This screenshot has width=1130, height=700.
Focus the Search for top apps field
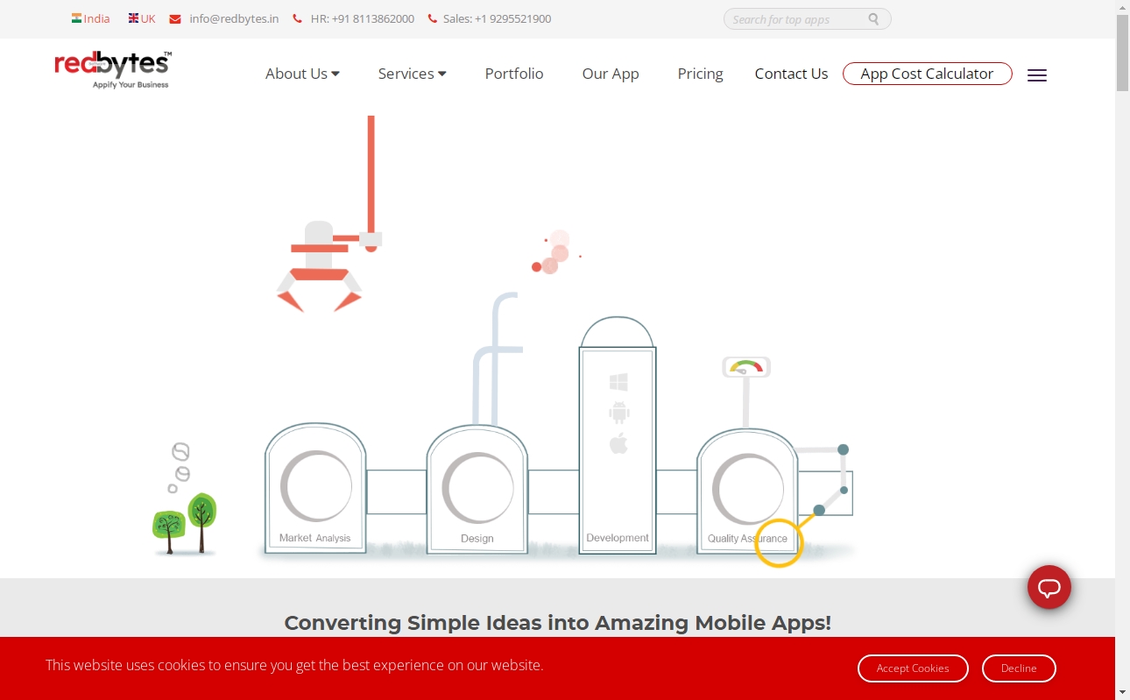tap(807, 19)
